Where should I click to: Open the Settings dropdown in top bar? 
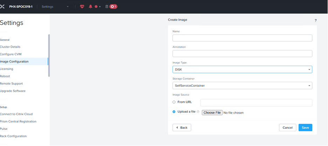[x=55, y=7]
